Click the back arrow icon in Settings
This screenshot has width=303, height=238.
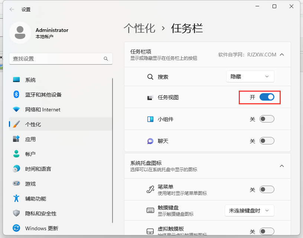[12, 9]
